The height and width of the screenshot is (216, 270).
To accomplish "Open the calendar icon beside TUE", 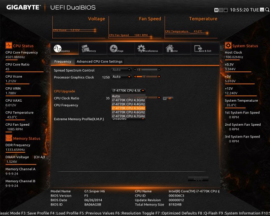I will tap(262, 10).
